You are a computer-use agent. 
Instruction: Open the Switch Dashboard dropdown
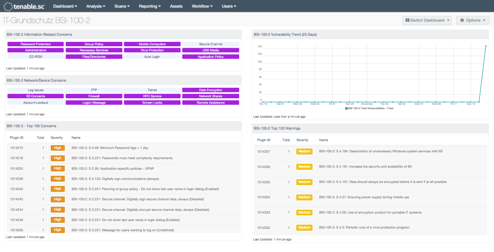(x=427, y=20)
